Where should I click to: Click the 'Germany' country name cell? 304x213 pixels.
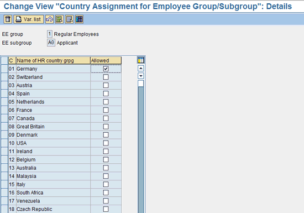click(53, 69)
